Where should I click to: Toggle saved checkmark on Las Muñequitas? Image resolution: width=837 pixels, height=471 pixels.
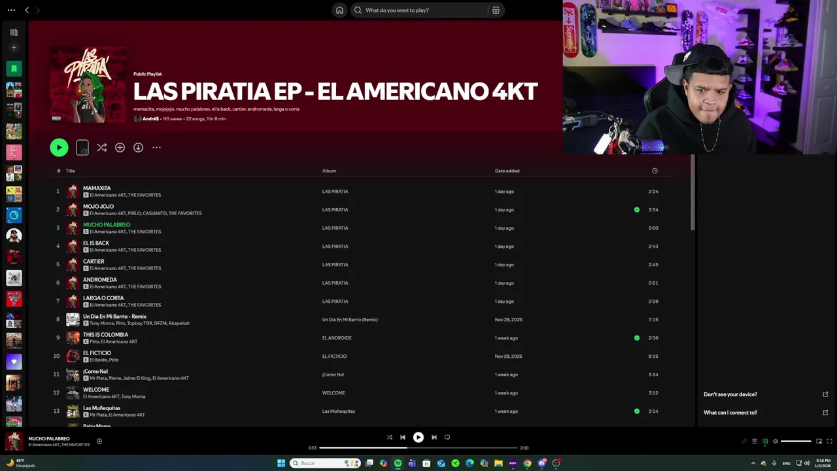point(637,411)
